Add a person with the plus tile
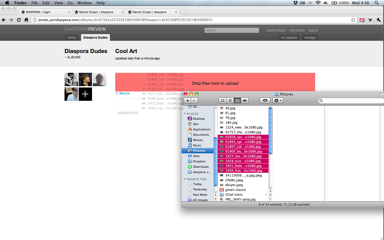 [x=85, y=94]
